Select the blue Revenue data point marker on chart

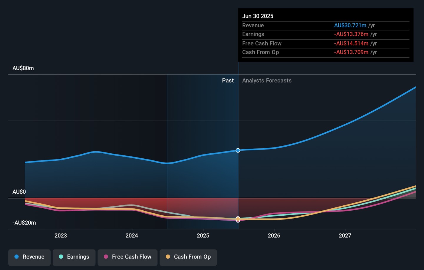click(x=238, y=150)
